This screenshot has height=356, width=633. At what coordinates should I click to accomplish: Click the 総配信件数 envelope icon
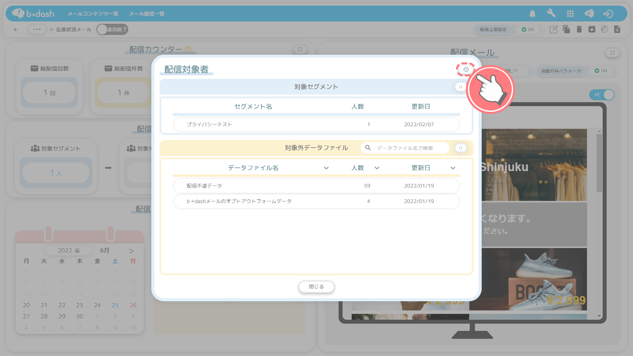(108, 68)
